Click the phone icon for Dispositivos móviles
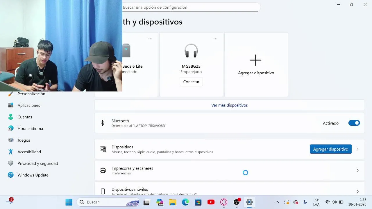 click(x=103, y=192)
